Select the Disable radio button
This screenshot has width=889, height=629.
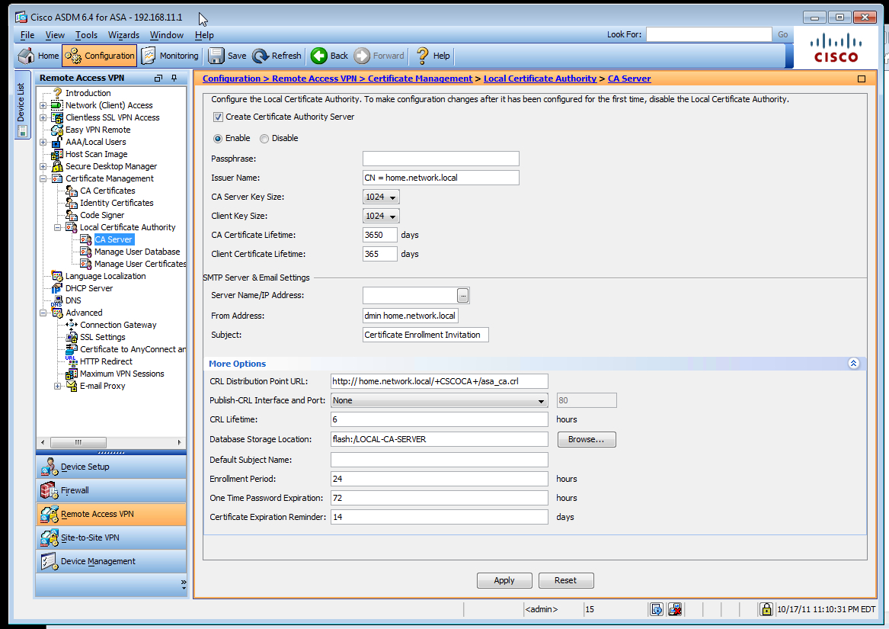(264, 139)
